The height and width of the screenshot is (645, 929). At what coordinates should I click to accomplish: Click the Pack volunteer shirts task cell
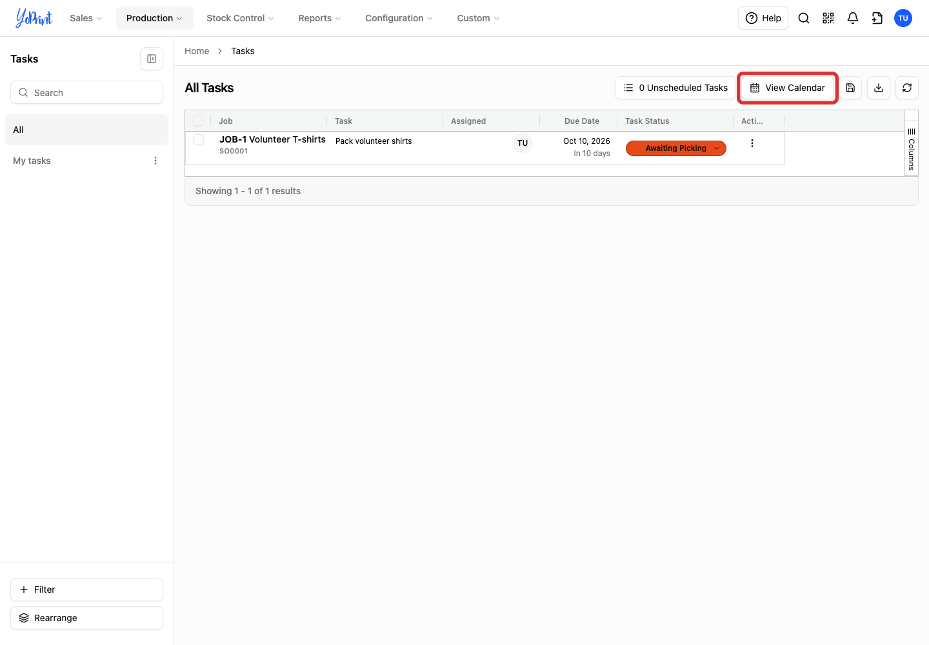click(x=374, y=141)
